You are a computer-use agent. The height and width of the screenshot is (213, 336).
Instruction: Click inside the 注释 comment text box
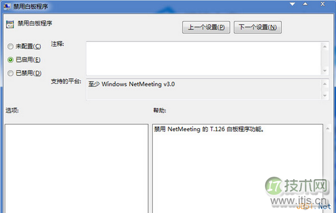204,58
